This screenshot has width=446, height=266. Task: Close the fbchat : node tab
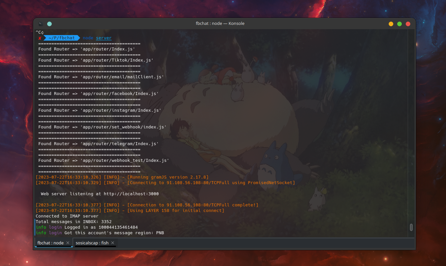pyautogui.click(x=68, y=243)
